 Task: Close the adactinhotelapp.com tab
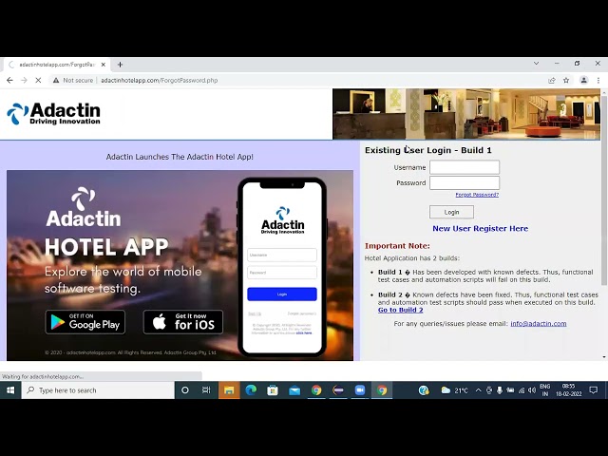click(x=104, y=65)
